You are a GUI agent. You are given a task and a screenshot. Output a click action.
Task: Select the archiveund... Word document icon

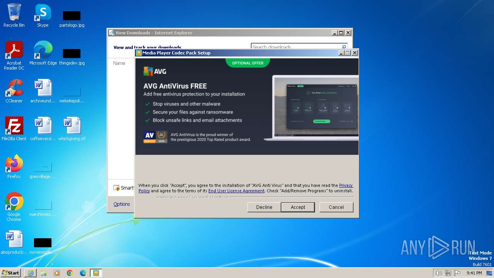coord(43,91)
